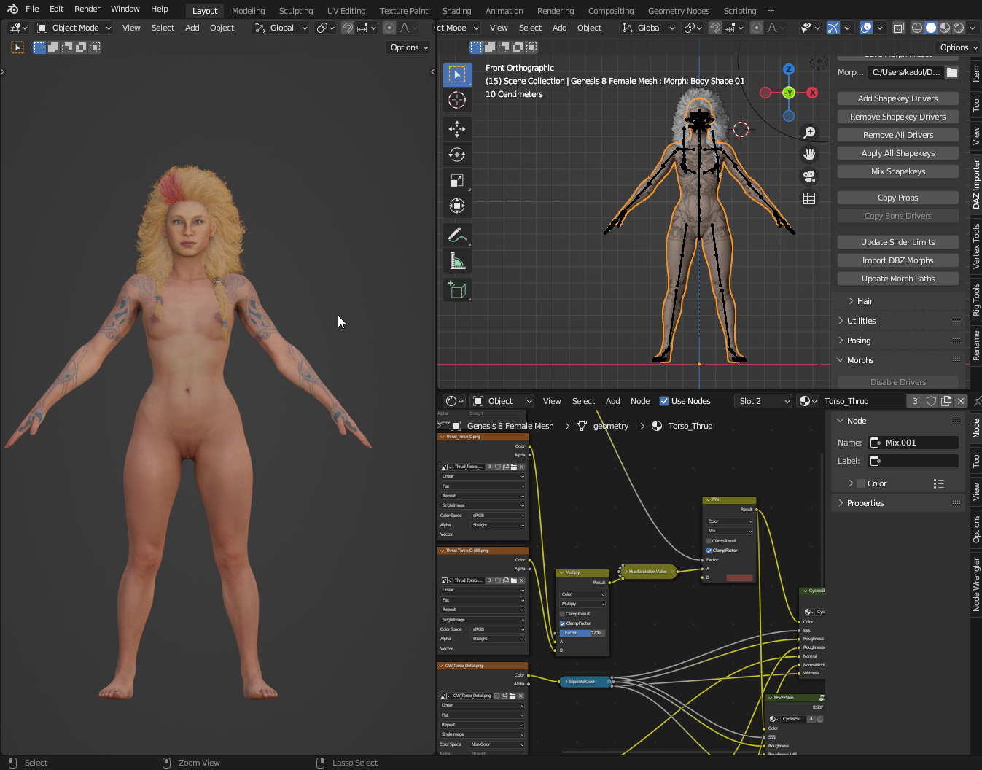Open the Render menu

87,9
